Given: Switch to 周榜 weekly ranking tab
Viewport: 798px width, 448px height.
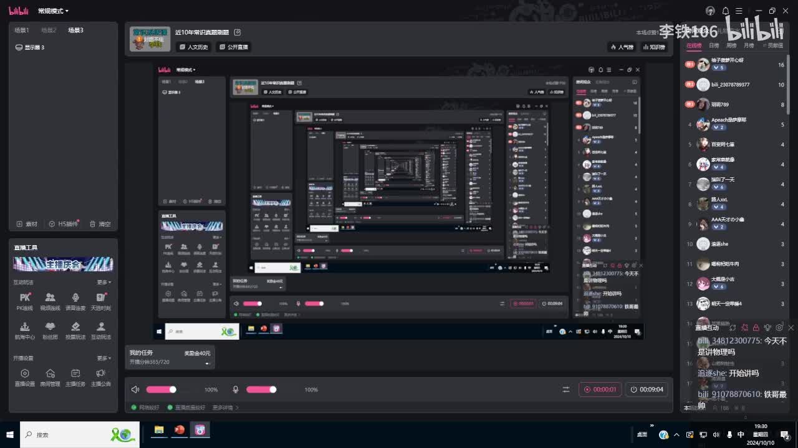Looking at the screenshot, I should 731,45.
